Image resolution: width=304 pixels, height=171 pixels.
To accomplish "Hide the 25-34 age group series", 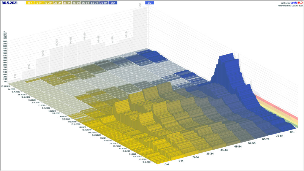I will click(58, 3).
